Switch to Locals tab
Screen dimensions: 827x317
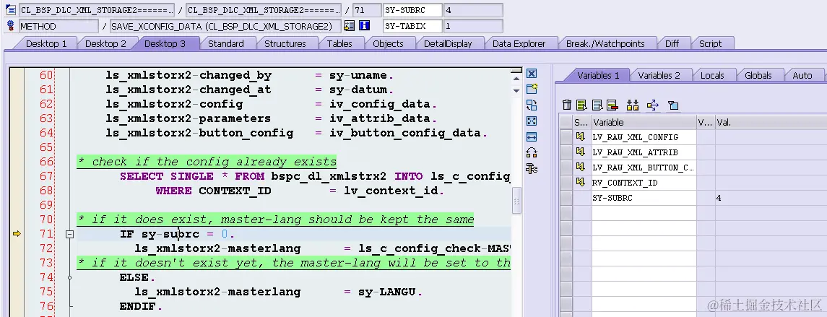point(712,75)
